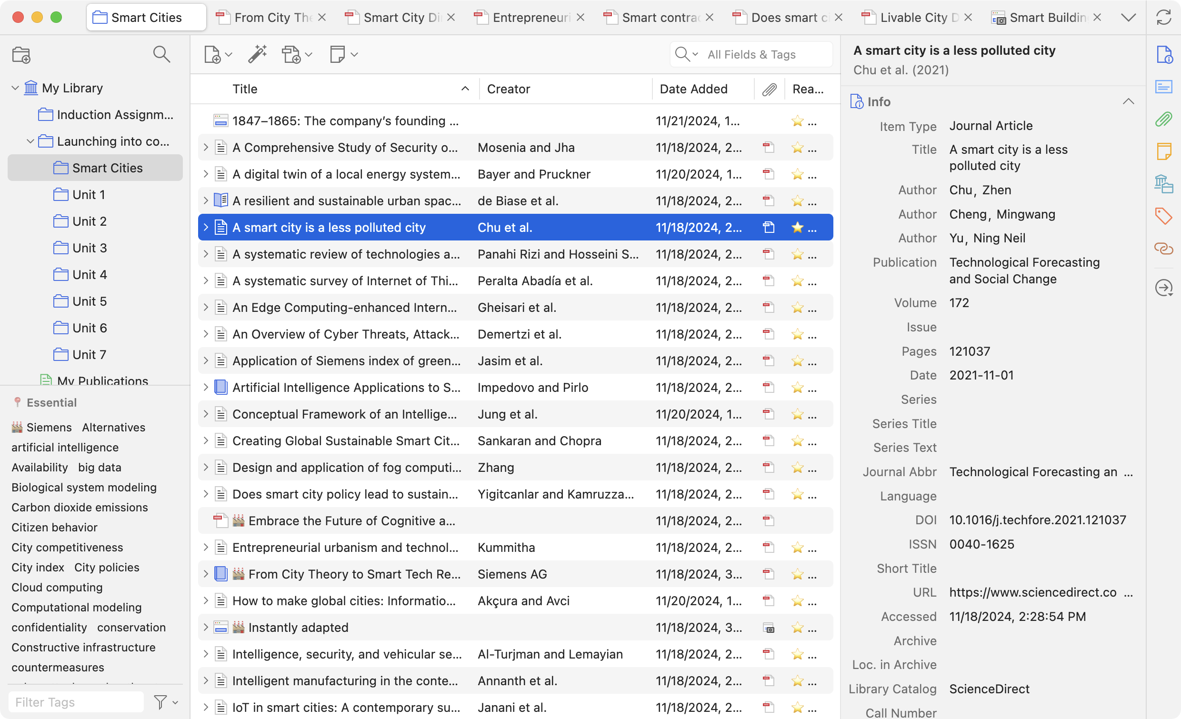
Task: Open the Related items icon in sidebar
Action: pyautogui.click(x=1163, y=249)
